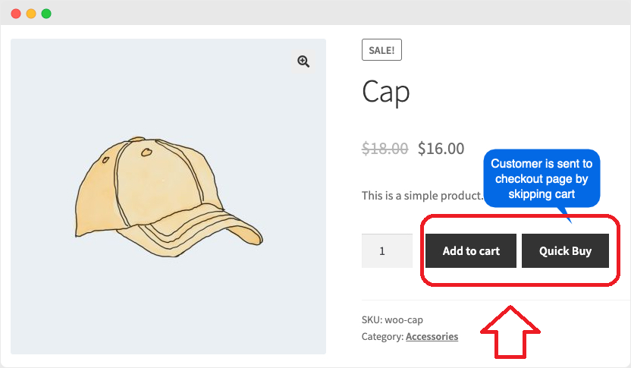Open the Accessories category link
631x368 pixels.
(x=432, y=337)
